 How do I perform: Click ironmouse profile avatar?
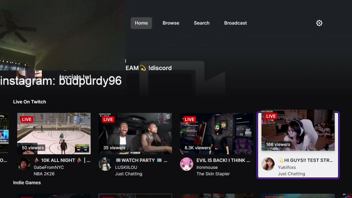187,164
